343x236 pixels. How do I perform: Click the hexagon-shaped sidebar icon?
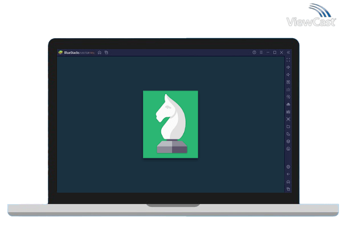[288, 141]
